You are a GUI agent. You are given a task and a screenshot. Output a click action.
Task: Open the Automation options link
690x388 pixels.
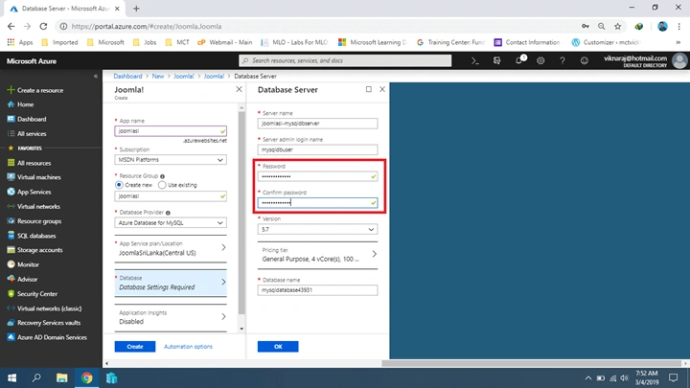[188, 347]
